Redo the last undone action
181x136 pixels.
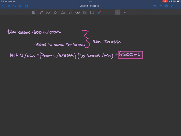click(161, 6)
